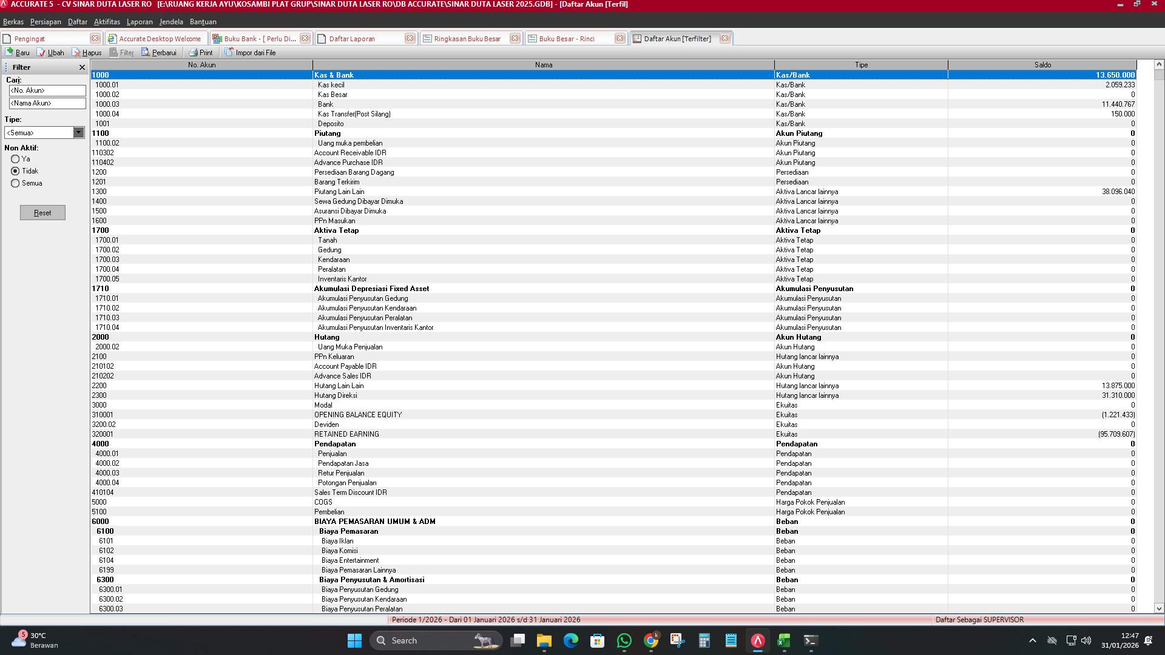Open the Daftar menu
This screenshot has width=1165, height=655.
coord(77,21)
